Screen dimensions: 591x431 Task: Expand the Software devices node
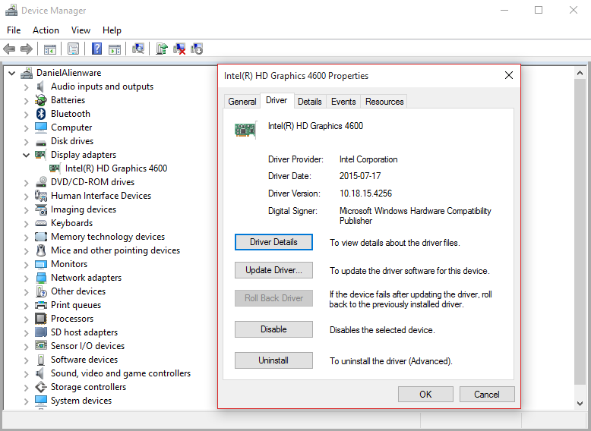tap(26, 360)
